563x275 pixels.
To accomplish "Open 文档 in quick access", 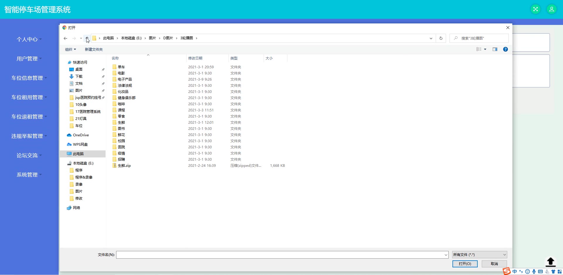I will [x=79, y=83].
